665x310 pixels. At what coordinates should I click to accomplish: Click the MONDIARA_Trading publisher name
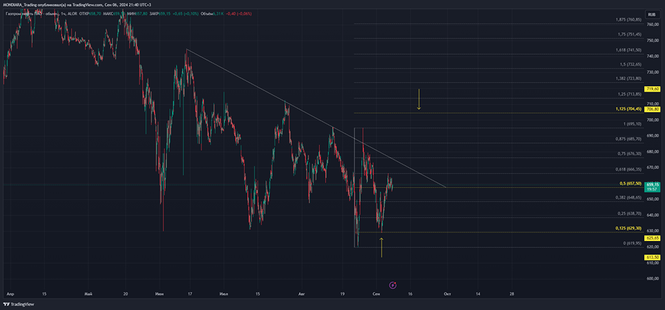pos(21,5)
